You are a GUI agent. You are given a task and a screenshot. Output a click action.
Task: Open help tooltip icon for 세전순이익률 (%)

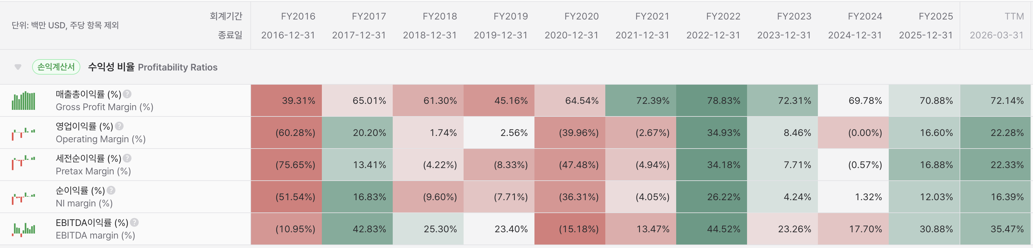tap(127, 158)
